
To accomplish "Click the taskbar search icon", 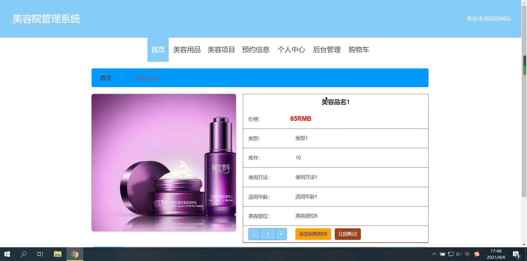I will pyautogui.click(x=24, y=254).
